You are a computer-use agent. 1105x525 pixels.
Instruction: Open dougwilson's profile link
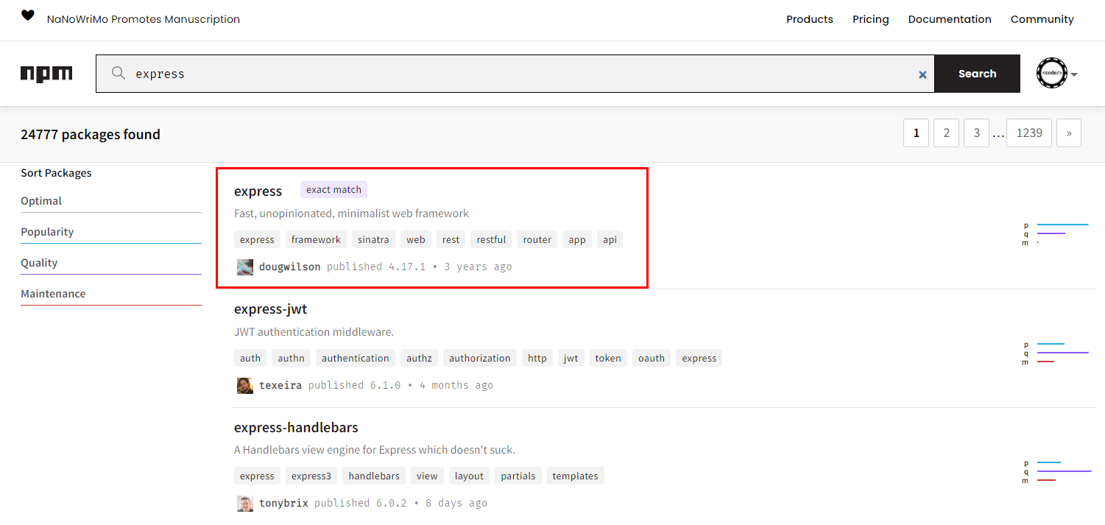(x=289, y=267)
